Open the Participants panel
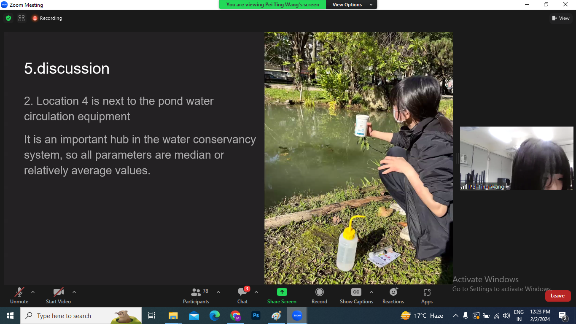The width and height of the screenshot is (576, 324). tap(196, 296)
